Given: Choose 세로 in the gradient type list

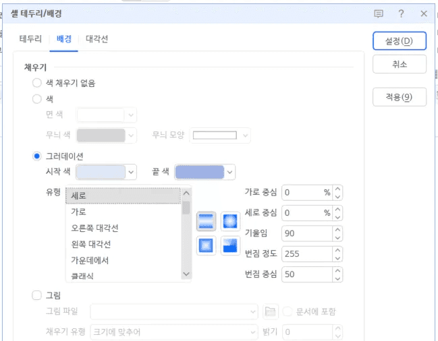Looking at the screenshot, I should (124, 195).
